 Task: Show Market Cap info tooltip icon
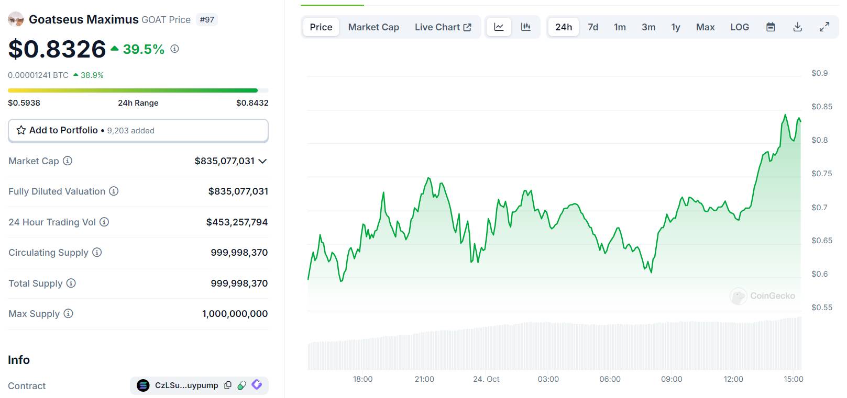click(x=68, y=161)
